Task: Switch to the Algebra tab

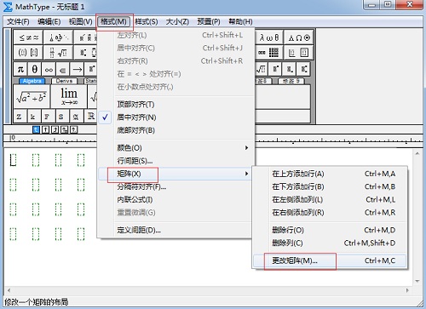Action: pos(32,81)
